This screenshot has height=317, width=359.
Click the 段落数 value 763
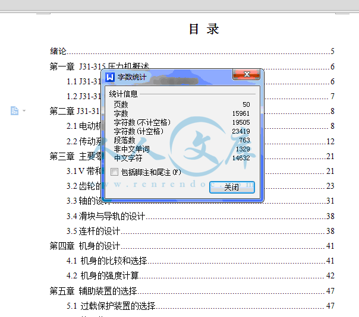coord(244,140)
